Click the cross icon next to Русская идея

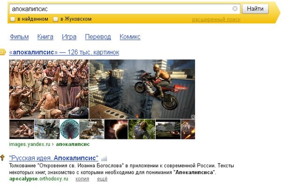2,158
